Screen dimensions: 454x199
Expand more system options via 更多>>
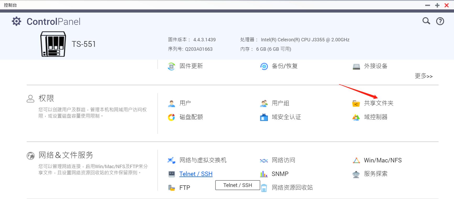pyautogui.click(x=424, y=76)
